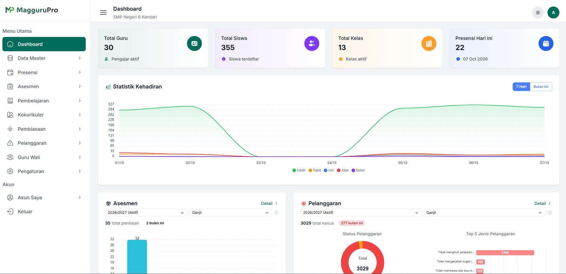Click the Total Siswa people icon
This screenshot has width=566, height=274.
click(x=312, y=43)
